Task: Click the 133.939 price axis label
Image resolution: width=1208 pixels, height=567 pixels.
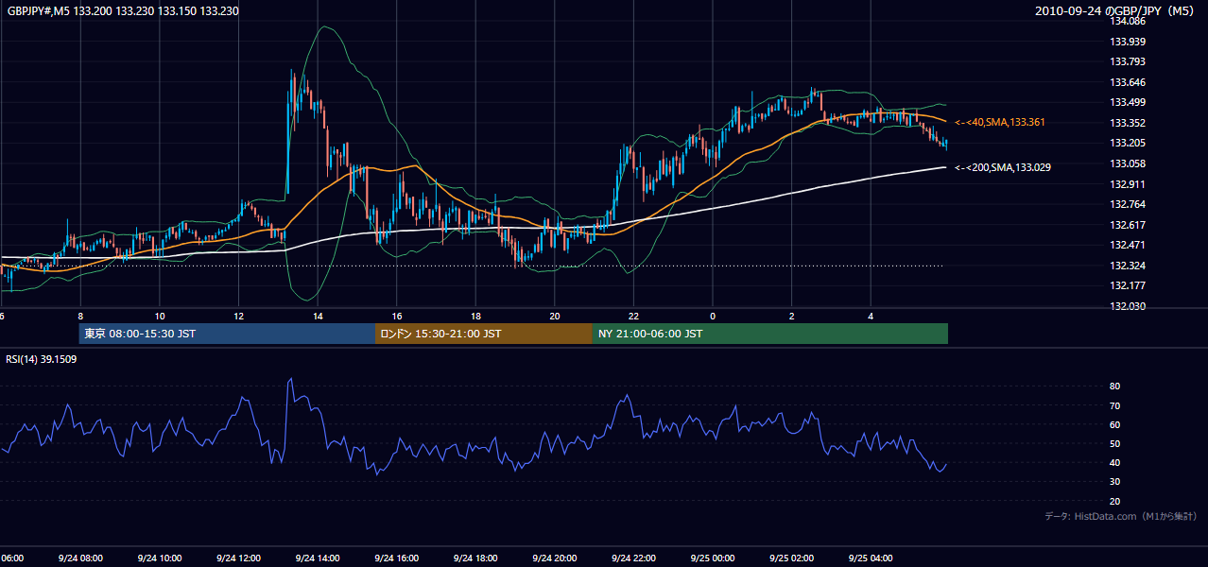Action: click(1128, 42)
